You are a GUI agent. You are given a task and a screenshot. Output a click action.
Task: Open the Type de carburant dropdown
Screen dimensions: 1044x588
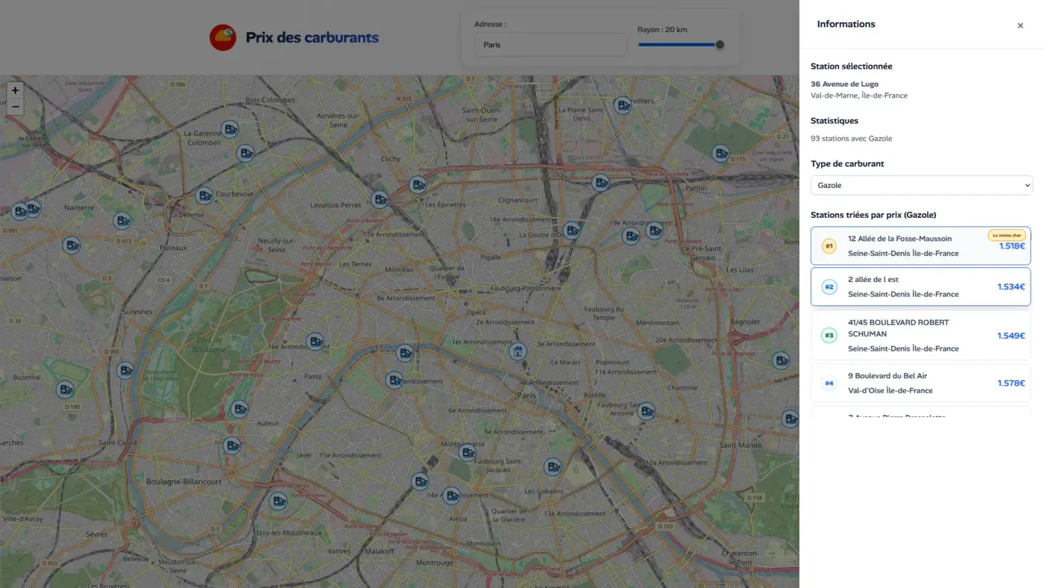922,185
